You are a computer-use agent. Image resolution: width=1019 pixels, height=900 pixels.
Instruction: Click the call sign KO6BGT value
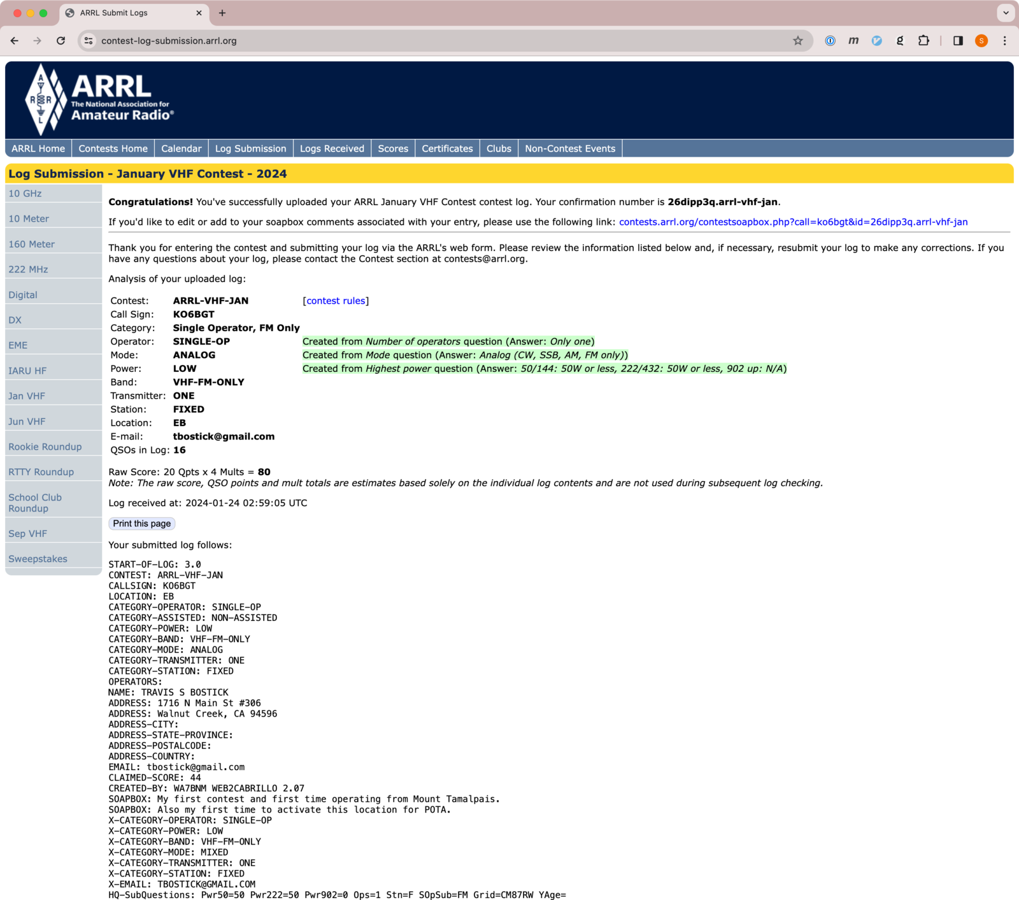pyautogui.click(x=194, y=315)
